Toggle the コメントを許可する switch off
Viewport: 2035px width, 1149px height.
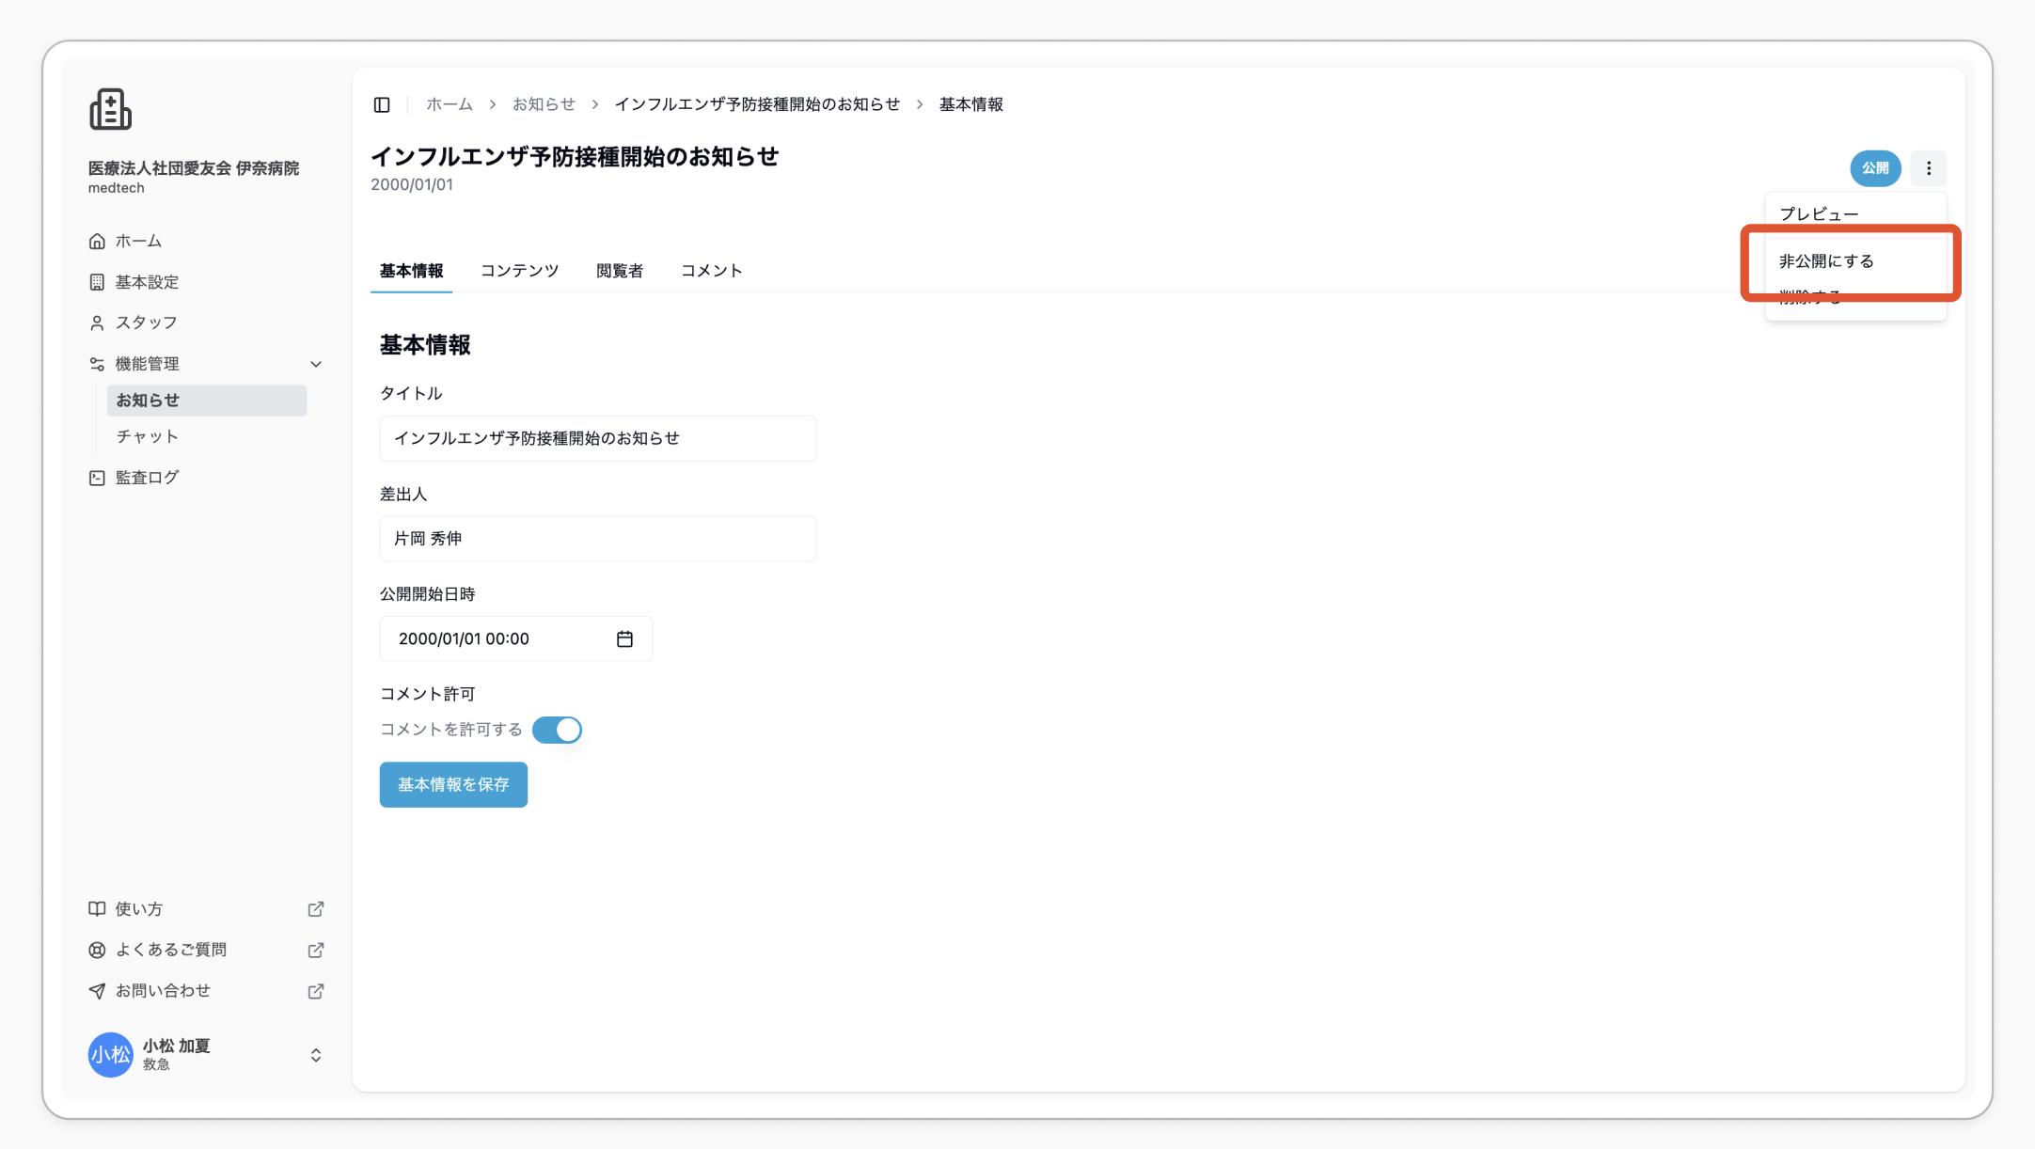pos(557,730)
